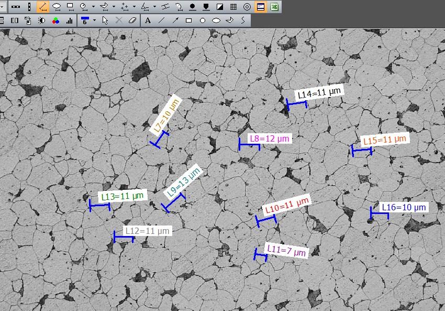Open the line width and color dropdown
The image size is (445, 311).
(95, 20)
